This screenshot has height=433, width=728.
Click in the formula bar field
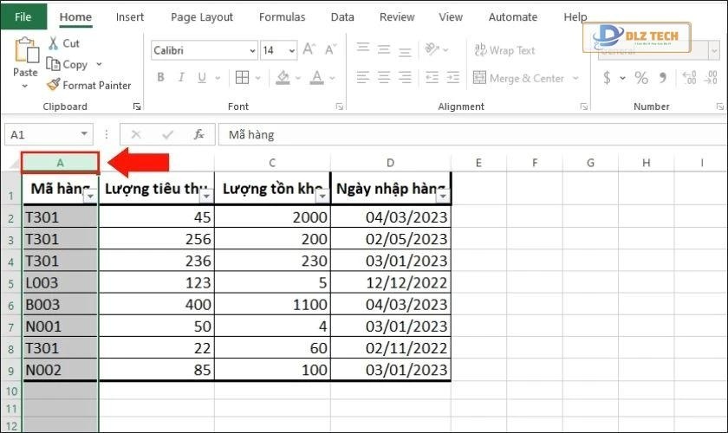pos(472,134)
